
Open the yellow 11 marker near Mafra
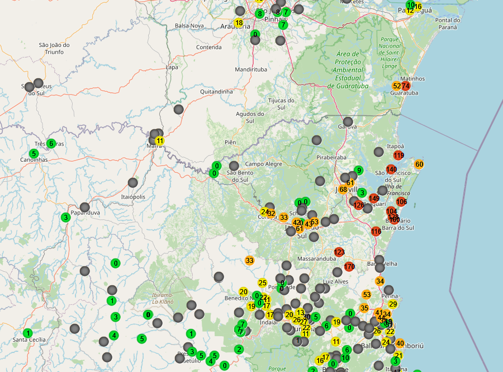160,140
